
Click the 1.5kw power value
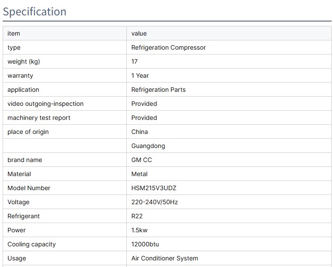[140, 230]
